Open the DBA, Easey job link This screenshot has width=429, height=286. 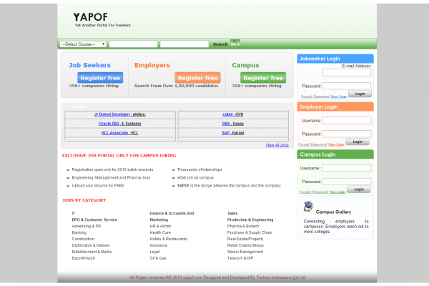tap(233, 124)
